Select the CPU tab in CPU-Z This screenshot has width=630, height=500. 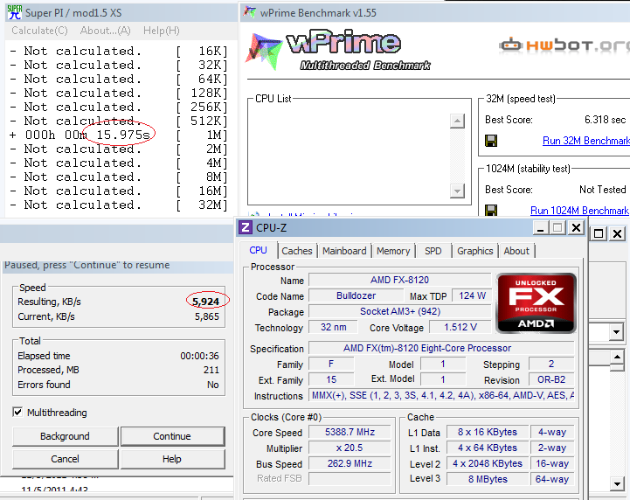tap(258, 250)
